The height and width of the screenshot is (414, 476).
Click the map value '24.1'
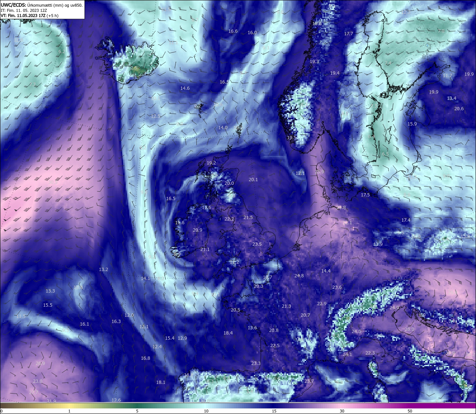(x=347, y=355)
